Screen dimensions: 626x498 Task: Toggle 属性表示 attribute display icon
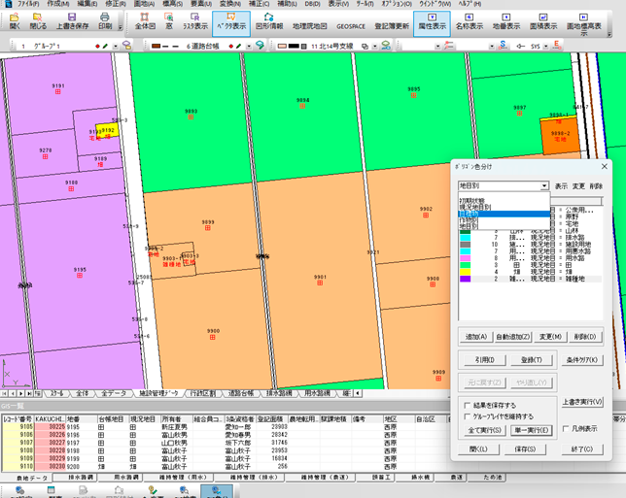[431, 20]
